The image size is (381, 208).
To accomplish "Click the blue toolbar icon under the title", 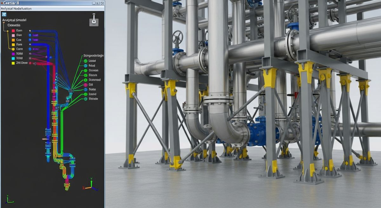I will click(4, 14).
